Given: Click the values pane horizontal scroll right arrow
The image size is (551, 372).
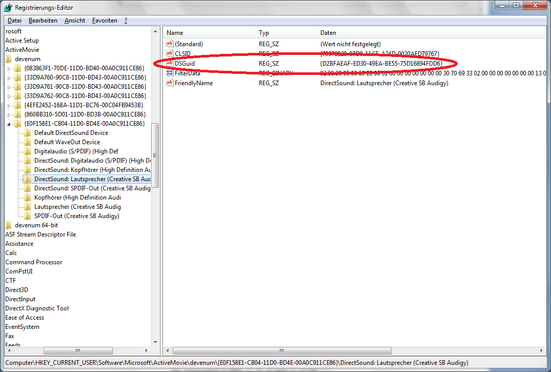Looking at the screenshot, I should click(541, 350).
